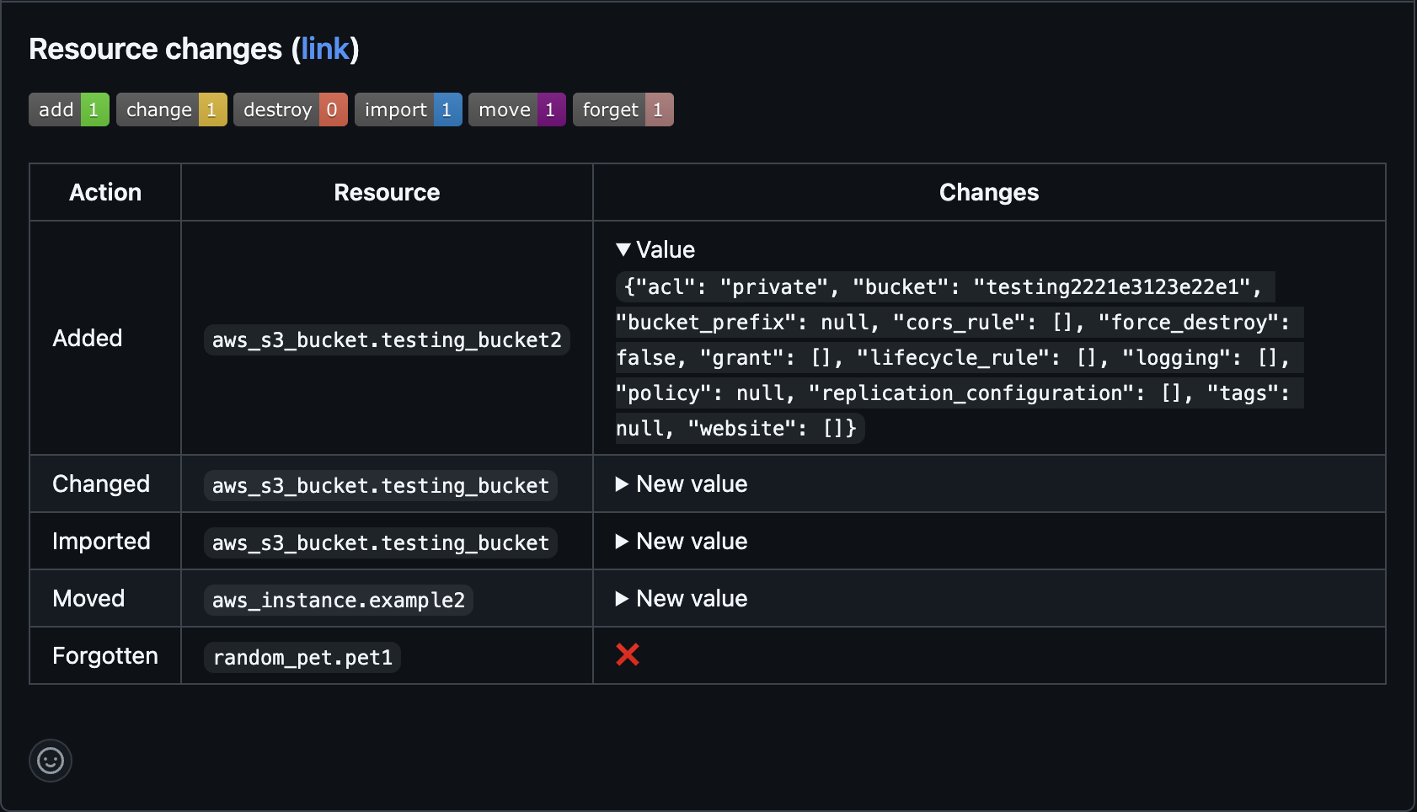The width and height of the screenshot is (1417, 812).
Task: Click the red X icon for random_pet.pet1
Action: [x=628, y=654]
